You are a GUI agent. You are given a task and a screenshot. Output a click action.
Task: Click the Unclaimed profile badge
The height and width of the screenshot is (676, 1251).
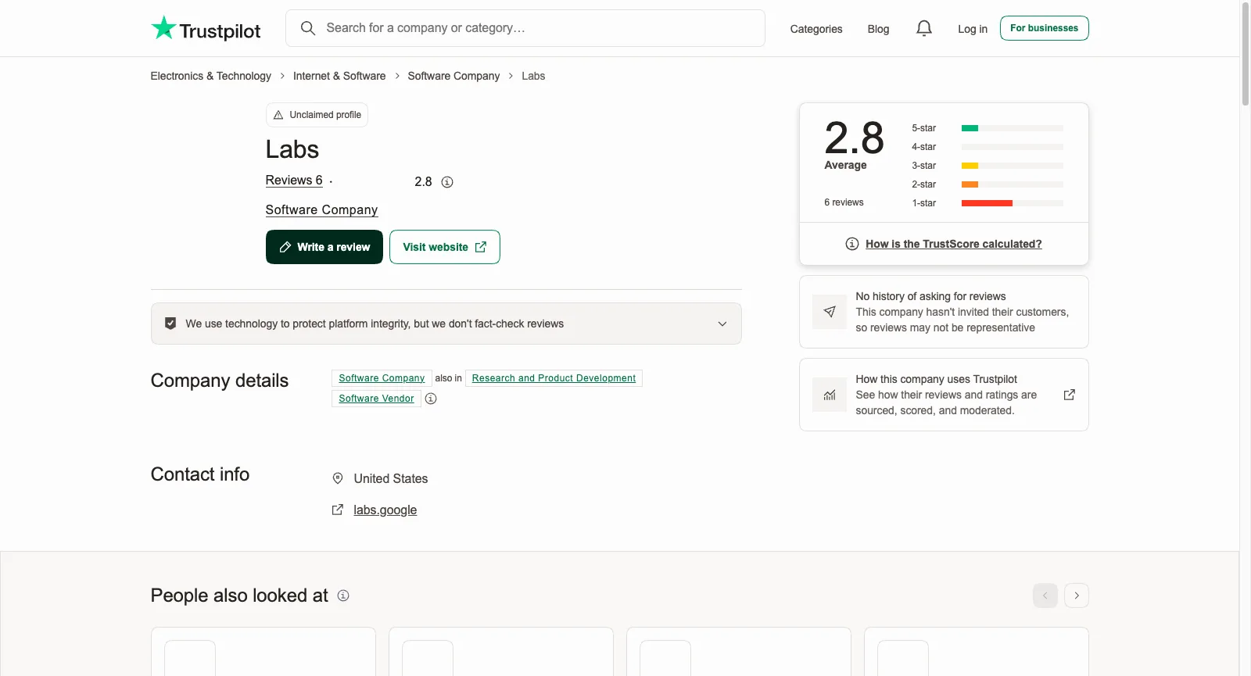coord(317,115)
